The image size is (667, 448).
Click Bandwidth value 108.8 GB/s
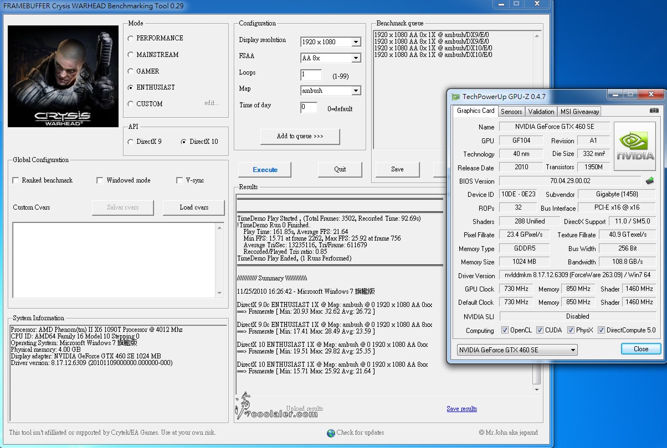point(627,262)
